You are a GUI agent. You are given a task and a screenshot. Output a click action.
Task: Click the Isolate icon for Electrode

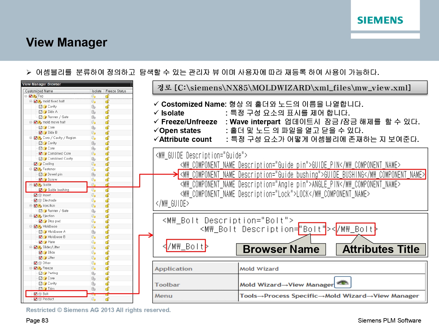[x=93, y=200]
